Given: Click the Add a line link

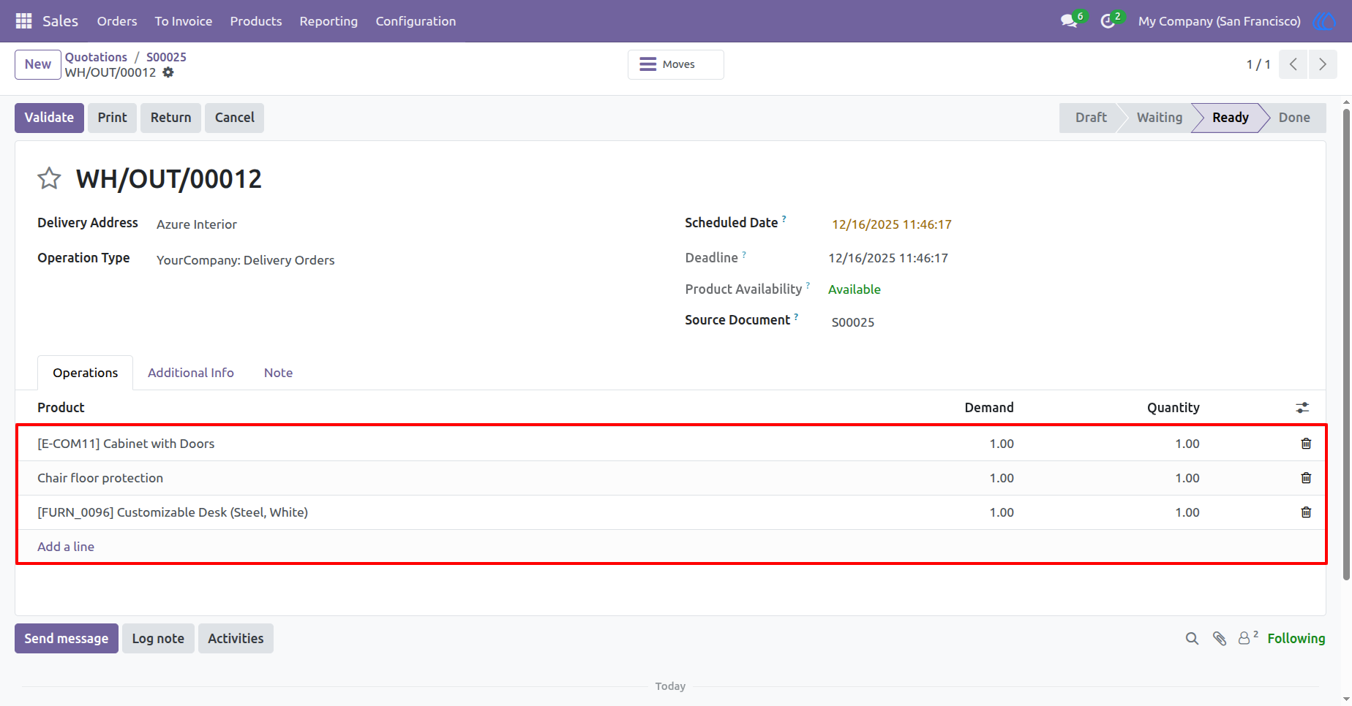Looking at the screenshot, I should click(x=66, y=547).
